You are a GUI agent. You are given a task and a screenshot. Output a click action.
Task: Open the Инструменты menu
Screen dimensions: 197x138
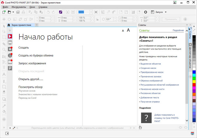point(19,6)
